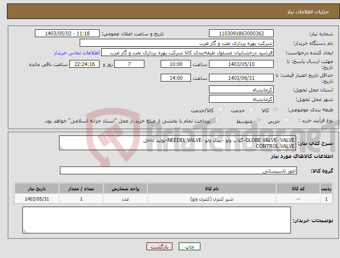Click the ردیف column header
340x258 pixels.
click(x=326, y=189)
